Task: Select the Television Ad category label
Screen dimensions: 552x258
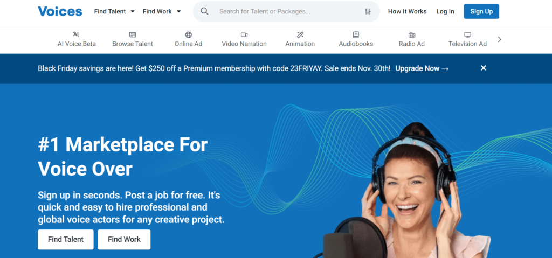Action: [467, 44]
